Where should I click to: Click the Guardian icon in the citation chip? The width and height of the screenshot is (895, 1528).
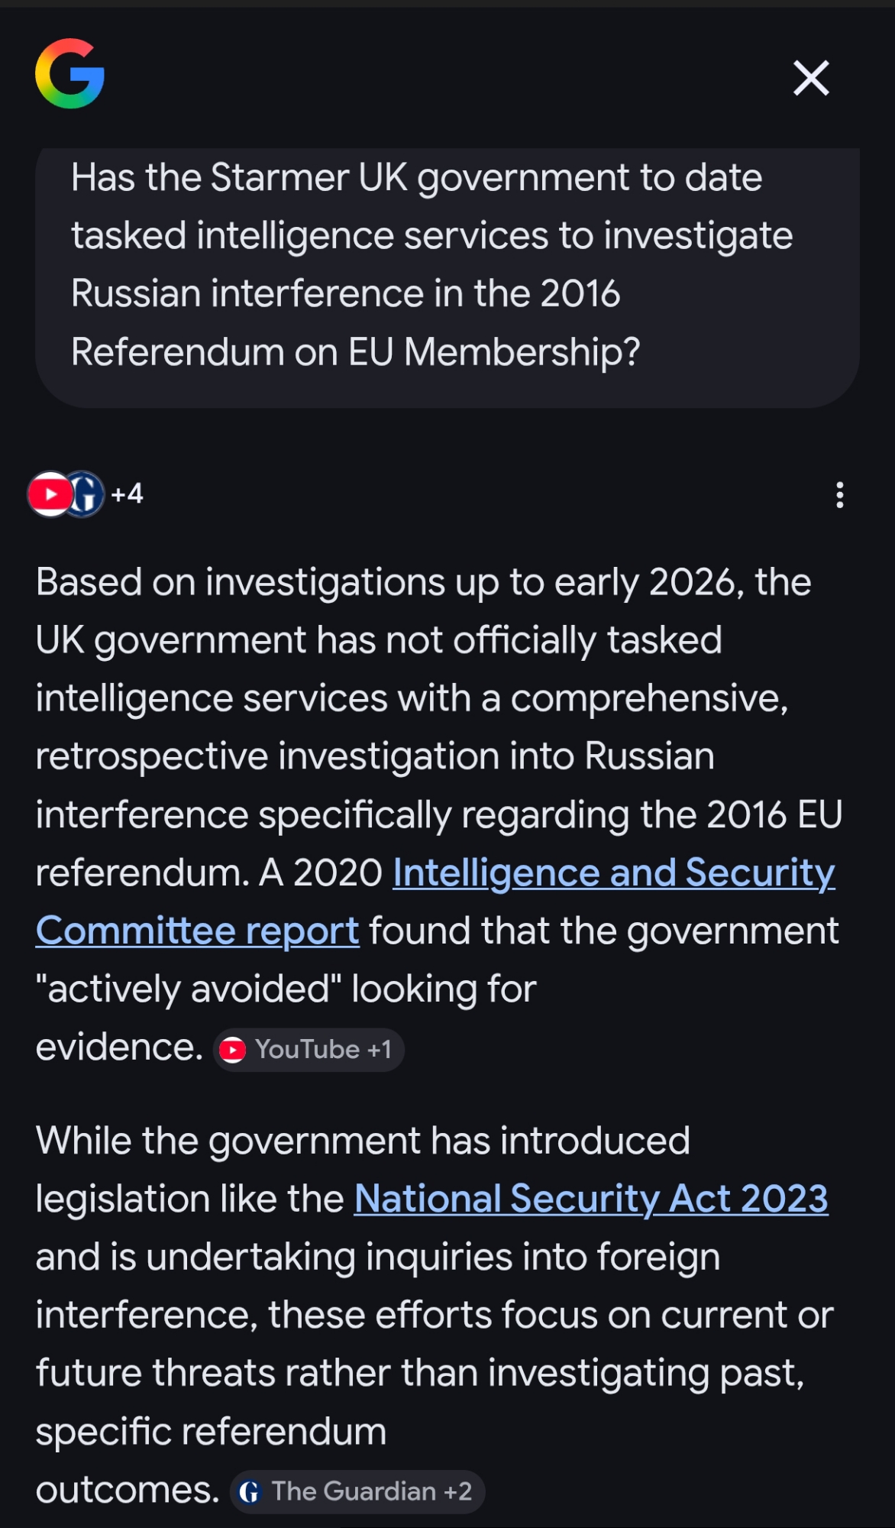(250, 1491)
